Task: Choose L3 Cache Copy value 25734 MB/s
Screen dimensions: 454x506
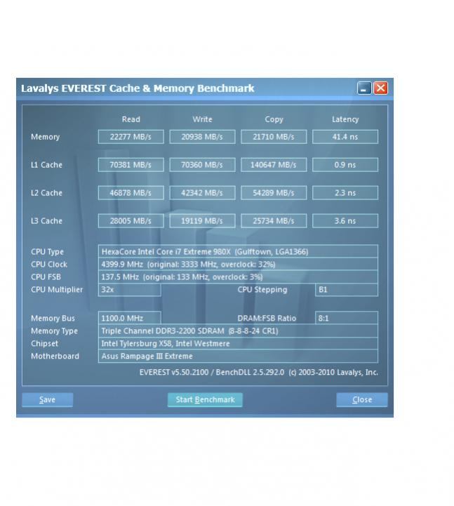Action: (274, 221)
